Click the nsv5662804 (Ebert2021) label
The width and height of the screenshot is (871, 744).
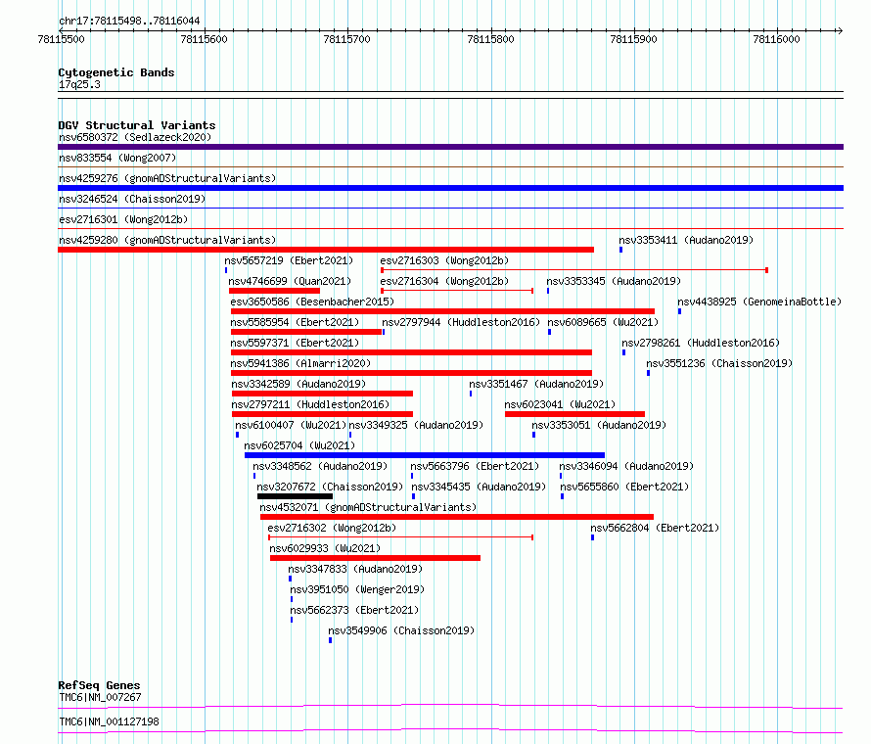click(655, 528)
